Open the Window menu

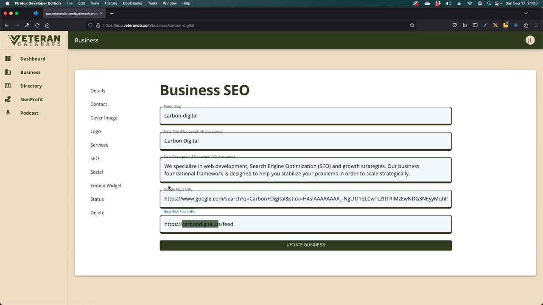click(170, 3)
